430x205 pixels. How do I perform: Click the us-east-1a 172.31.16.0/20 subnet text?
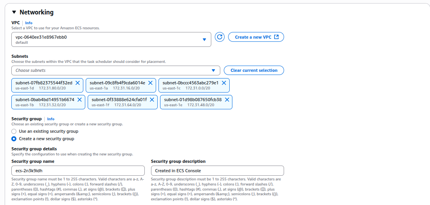point(115,88)
